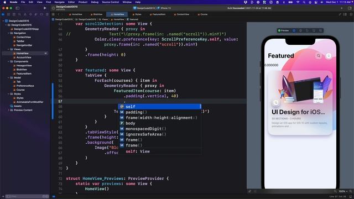This screenshot has width=354, height=199.
Task: Collapse the Styles group
Action: [9, 94]
